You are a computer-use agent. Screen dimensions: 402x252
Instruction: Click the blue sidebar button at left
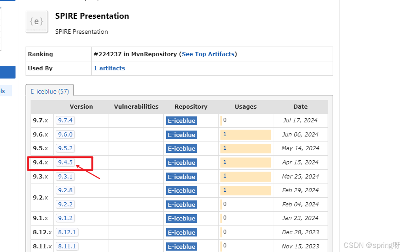point(8,72)
